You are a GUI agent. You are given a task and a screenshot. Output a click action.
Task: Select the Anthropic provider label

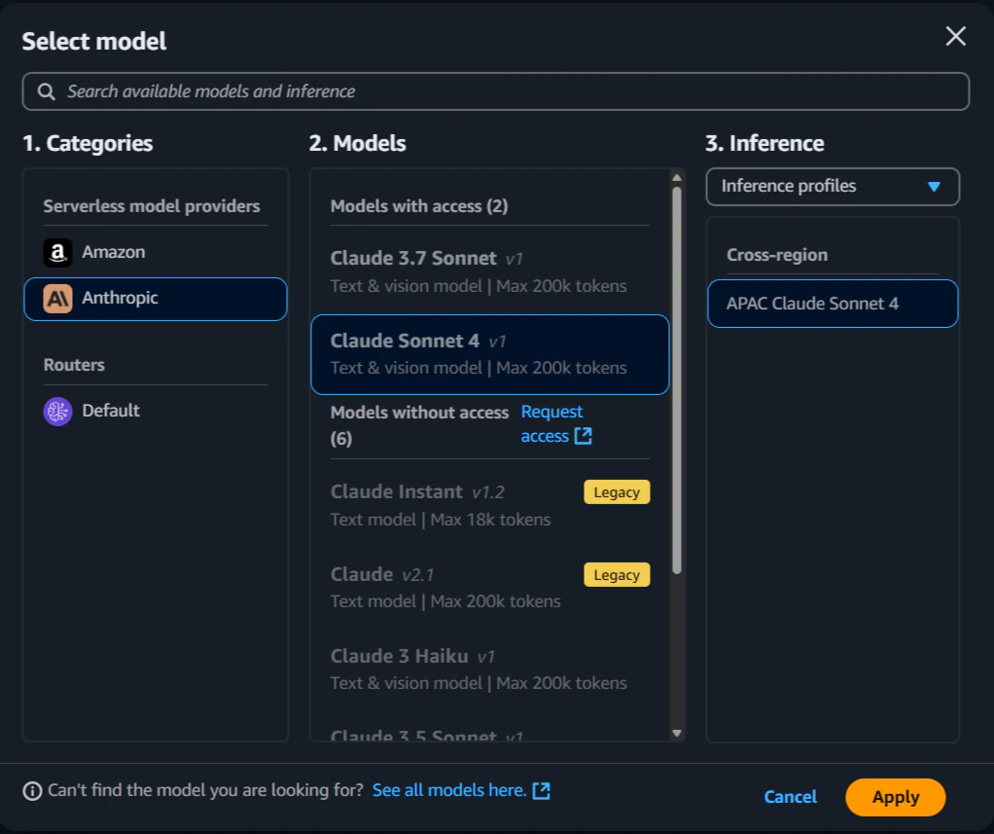[120, 298]
